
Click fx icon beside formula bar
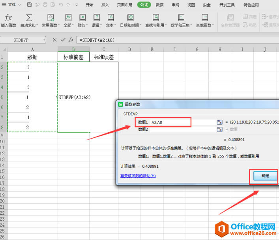(71, 40)
